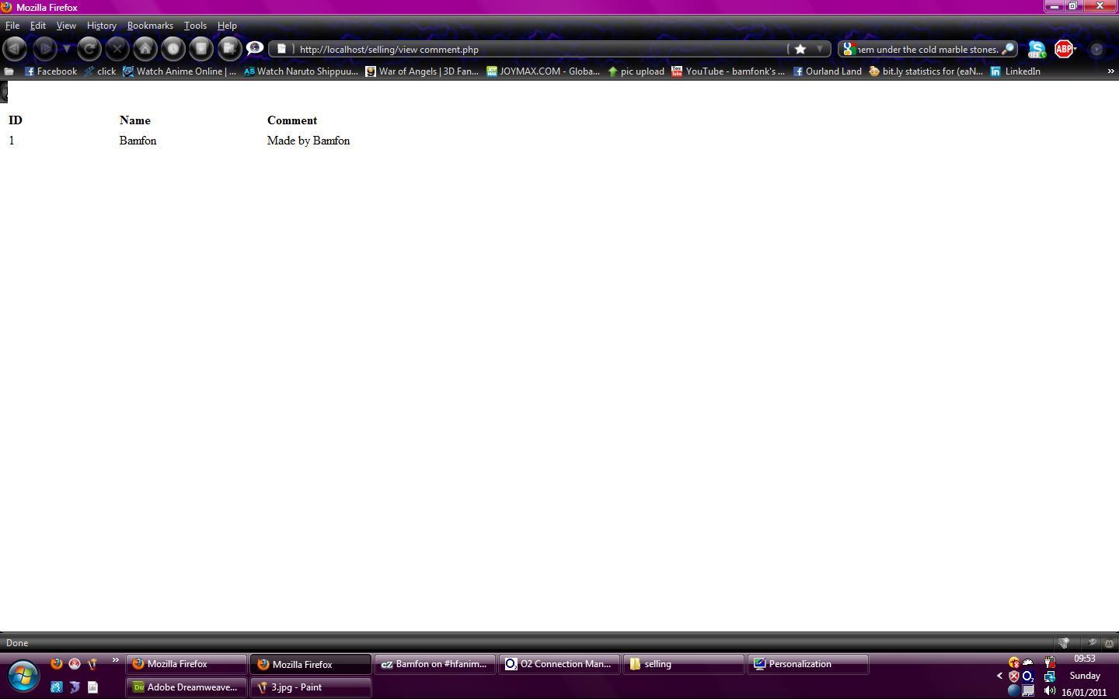
Task: Show more bookmarks with the overflow chevron
Action: click(x=1110, y=71)
